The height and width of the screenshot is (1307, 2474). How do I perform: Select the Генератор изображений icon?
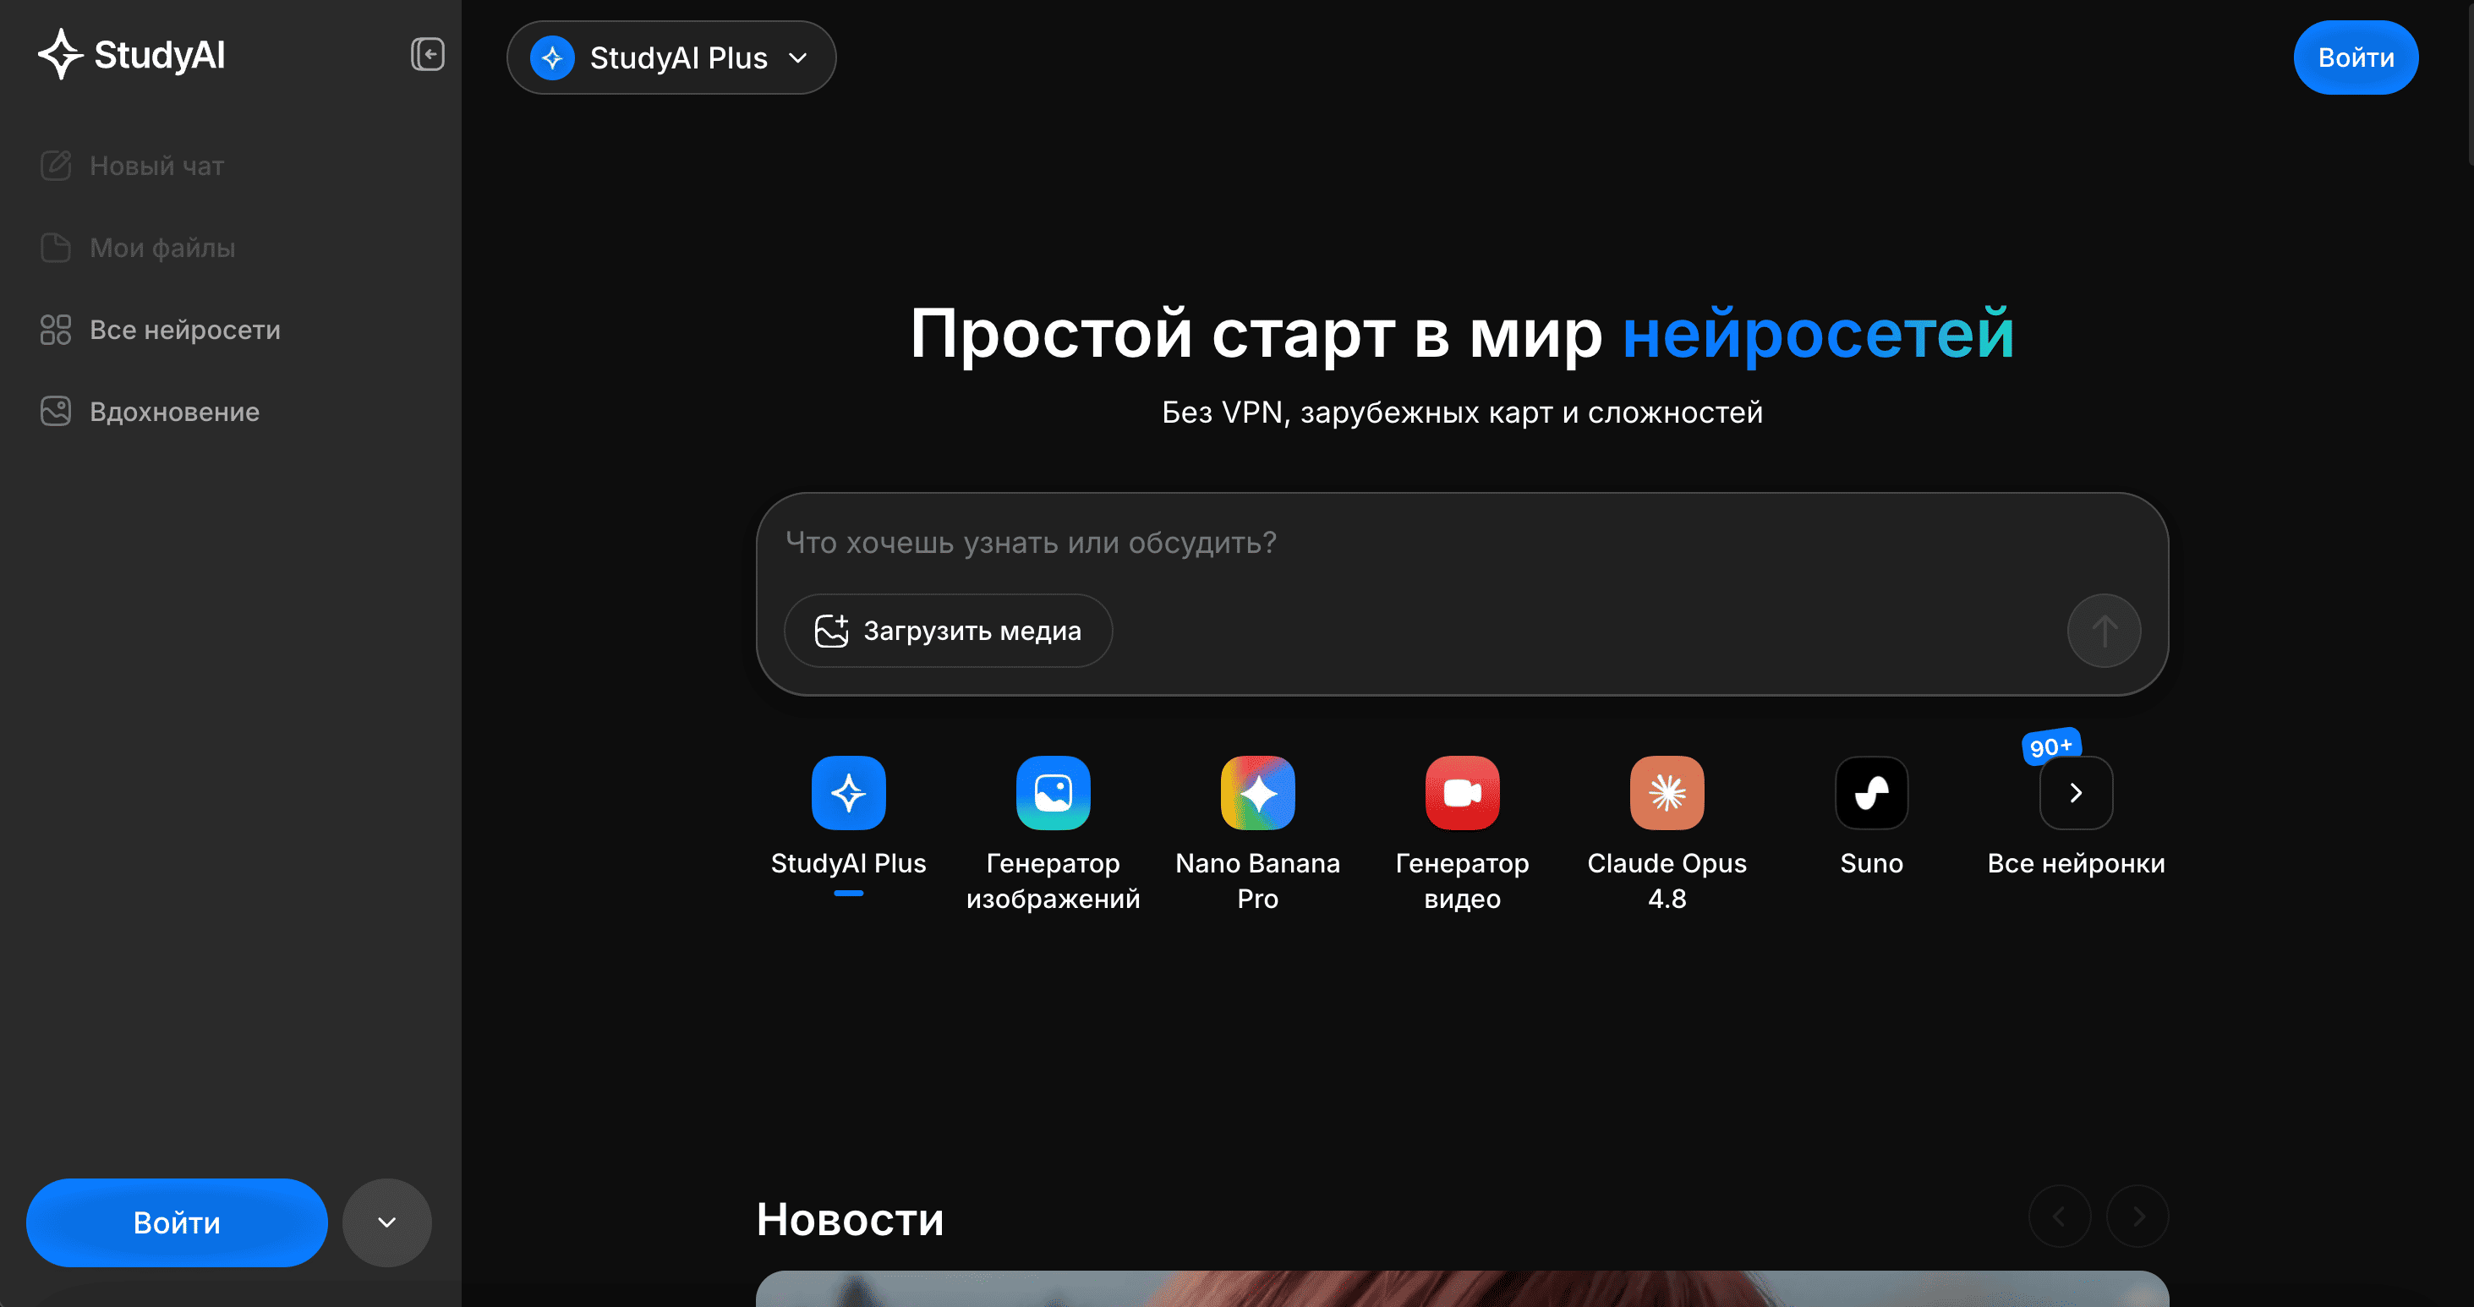pyautogui.click(x=1053, y=792)
